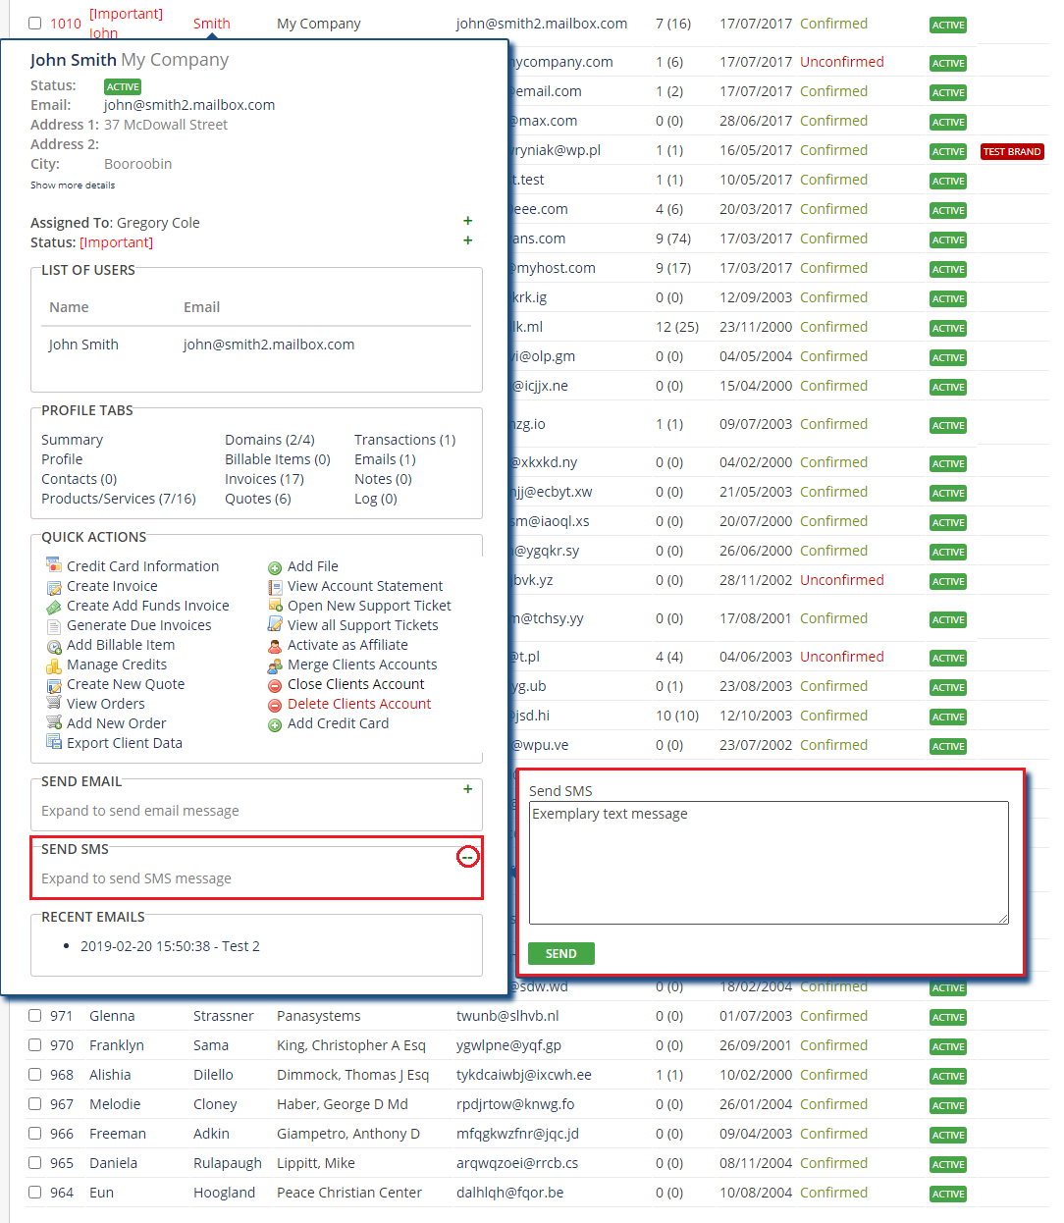The height and width of the screenshot is (1223, 1064).
Task: Click the Add Billable Item icon
Action: point(54,646)
